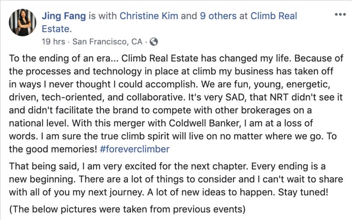The image size is (352, 220).
Task: Click the 'below pictures were taken' note
Action: coord(127,209)
